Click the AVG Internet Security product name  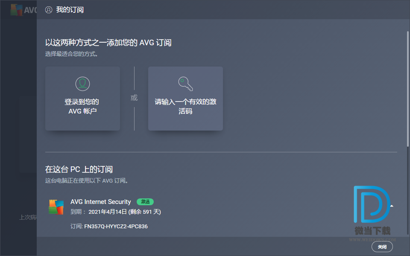pyautogui.click(x=101, y=202)
